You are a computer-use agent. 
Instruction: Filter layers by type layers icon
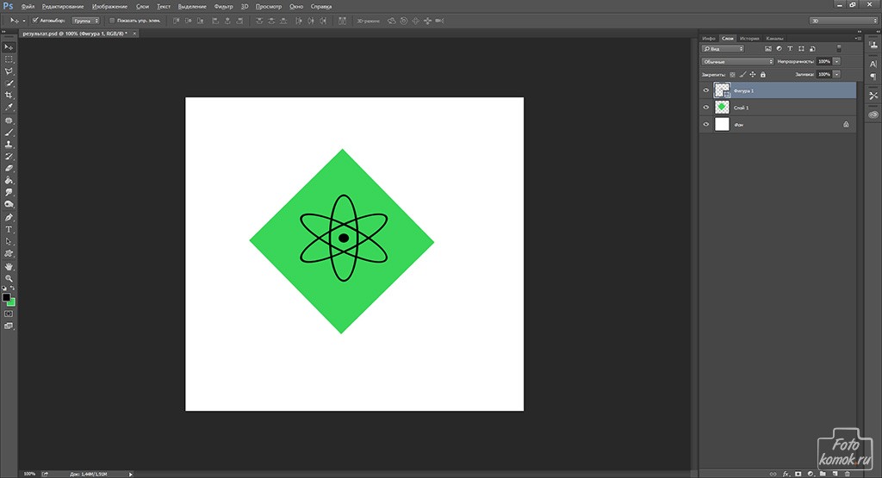pyautogui.click(x=790, y=49)
